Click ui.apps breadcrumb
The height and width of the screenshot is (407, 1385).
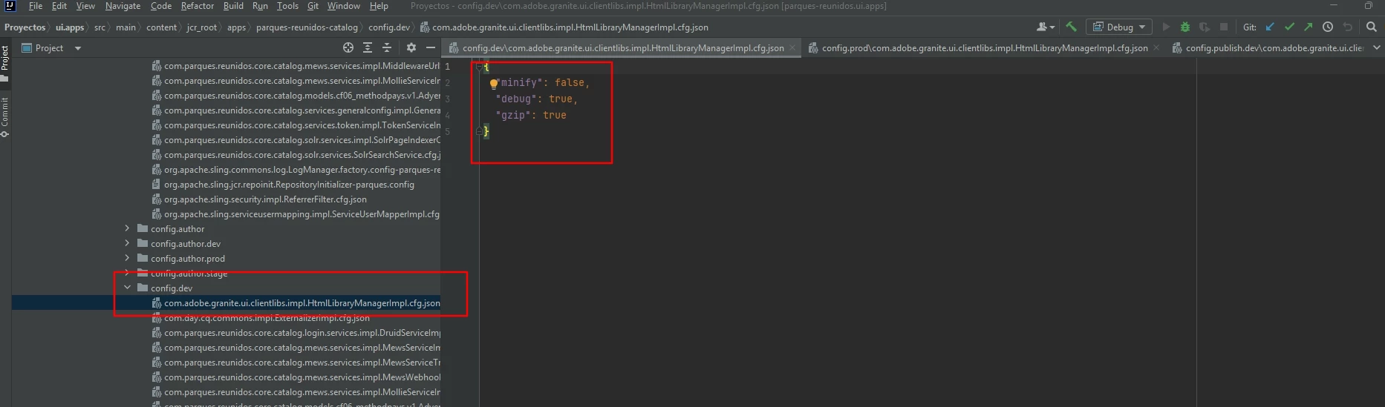[70, 27]
